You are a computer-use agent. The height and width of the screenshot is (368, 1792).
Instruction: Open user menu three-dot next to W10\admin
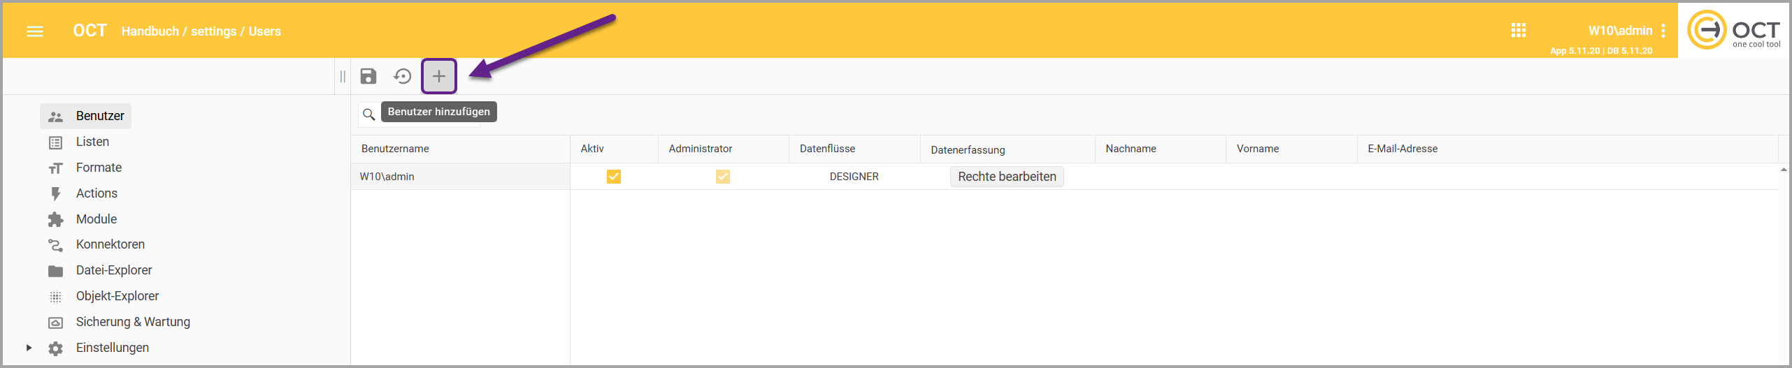pyautogui.click(x=1663, y=31)
